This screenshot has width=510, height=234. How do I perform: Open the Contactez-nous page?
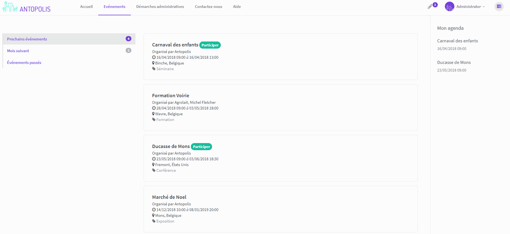click(x=209, y=7)
